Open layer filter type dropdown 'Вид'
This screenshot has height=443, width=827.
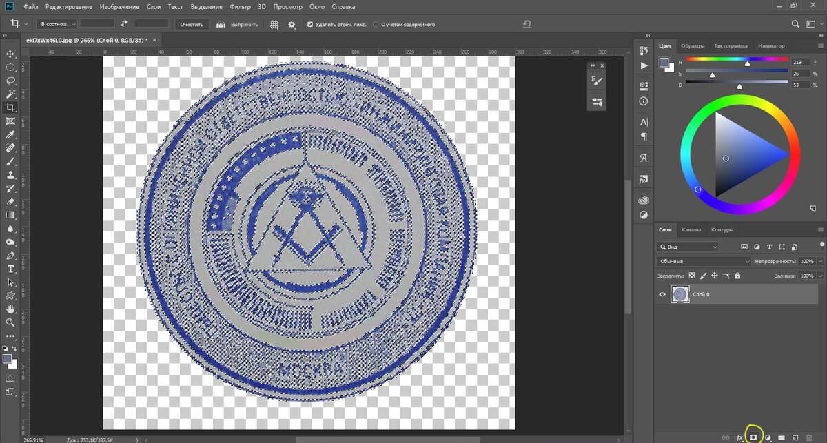(688, 247)
